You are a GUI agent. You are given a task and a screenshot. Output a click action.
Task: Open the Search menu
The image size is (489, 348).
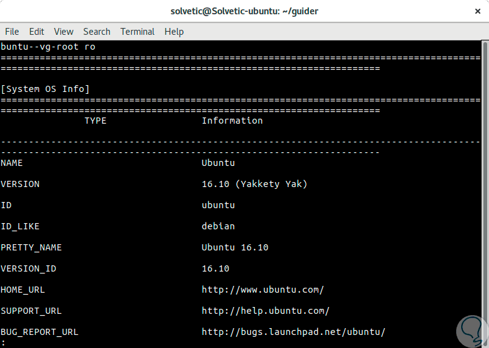click(97, 32)
